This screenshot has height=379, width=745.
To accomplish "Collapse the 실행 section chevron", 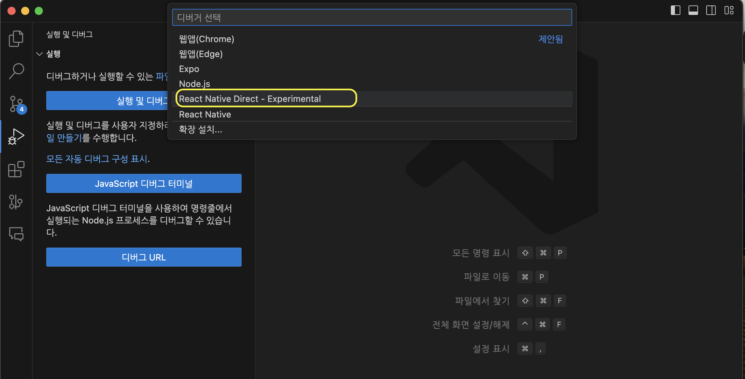I will coord(39,54).
